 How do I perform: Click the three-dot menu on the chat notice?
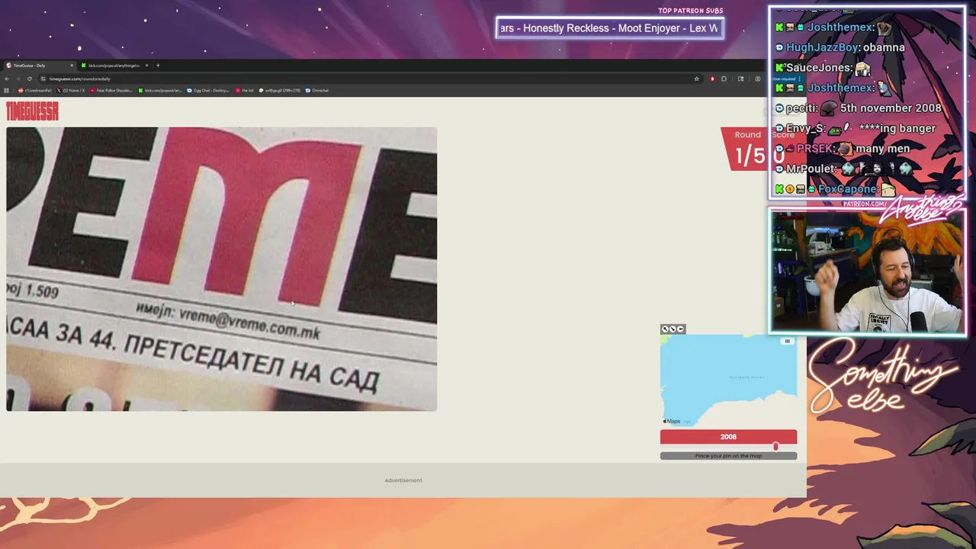(798, 79)
